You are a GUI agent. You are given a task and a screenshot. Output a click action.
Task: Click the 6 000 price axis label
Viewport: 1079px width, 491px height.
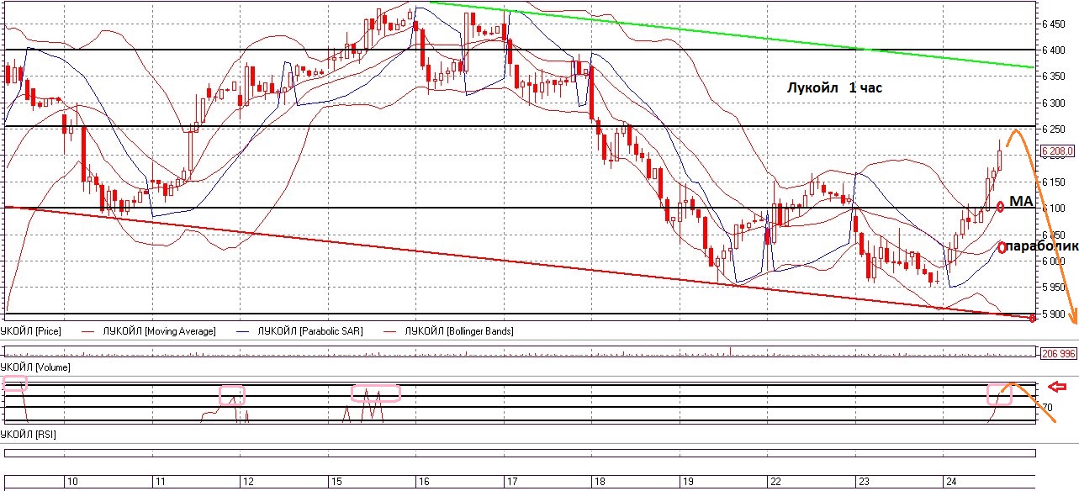point(1055,261)
